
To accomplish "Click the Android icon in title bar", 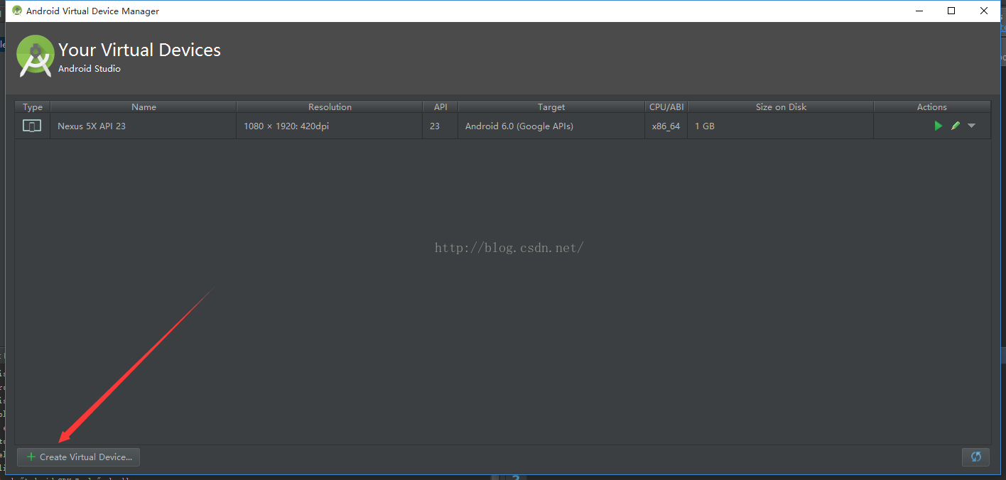I will click(17, 11).
